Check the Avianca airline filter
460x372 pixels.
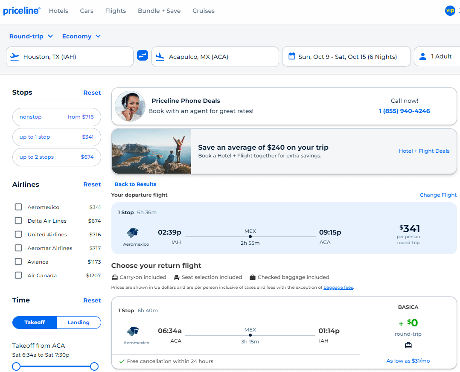coord(18,262)
